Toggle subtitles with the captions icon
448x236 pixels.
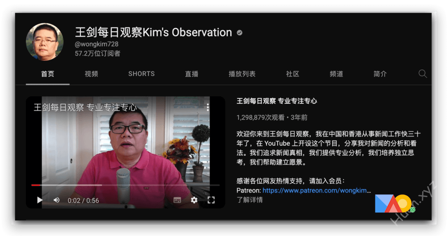(177, 200)
